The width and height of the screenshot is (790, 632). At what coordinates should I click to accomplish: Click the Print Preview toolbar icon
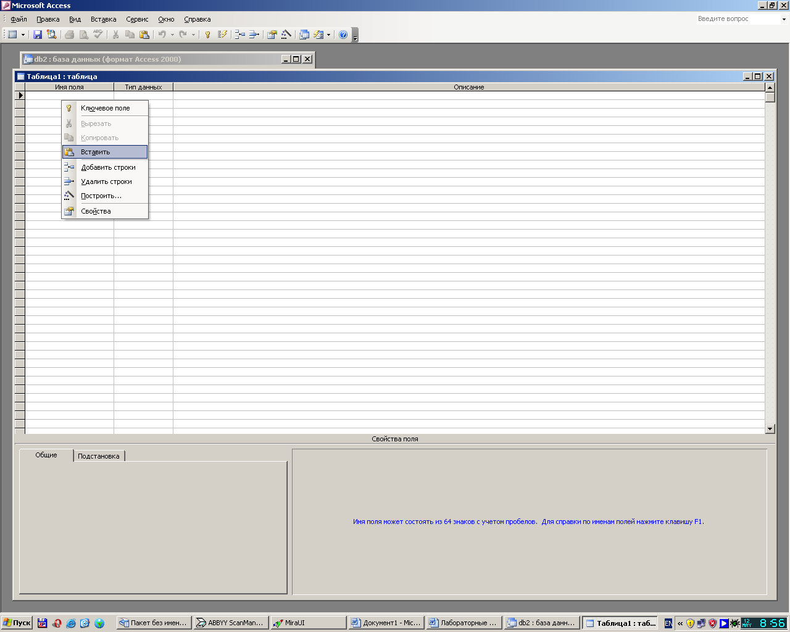click(x=84, y=35)
